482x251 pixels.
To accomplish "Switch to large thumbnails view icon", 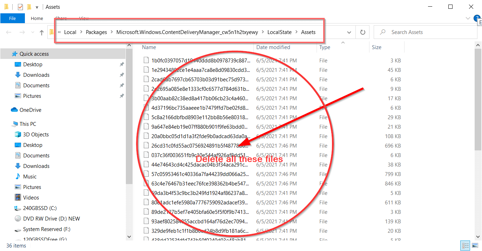I will tap(475, 245).
